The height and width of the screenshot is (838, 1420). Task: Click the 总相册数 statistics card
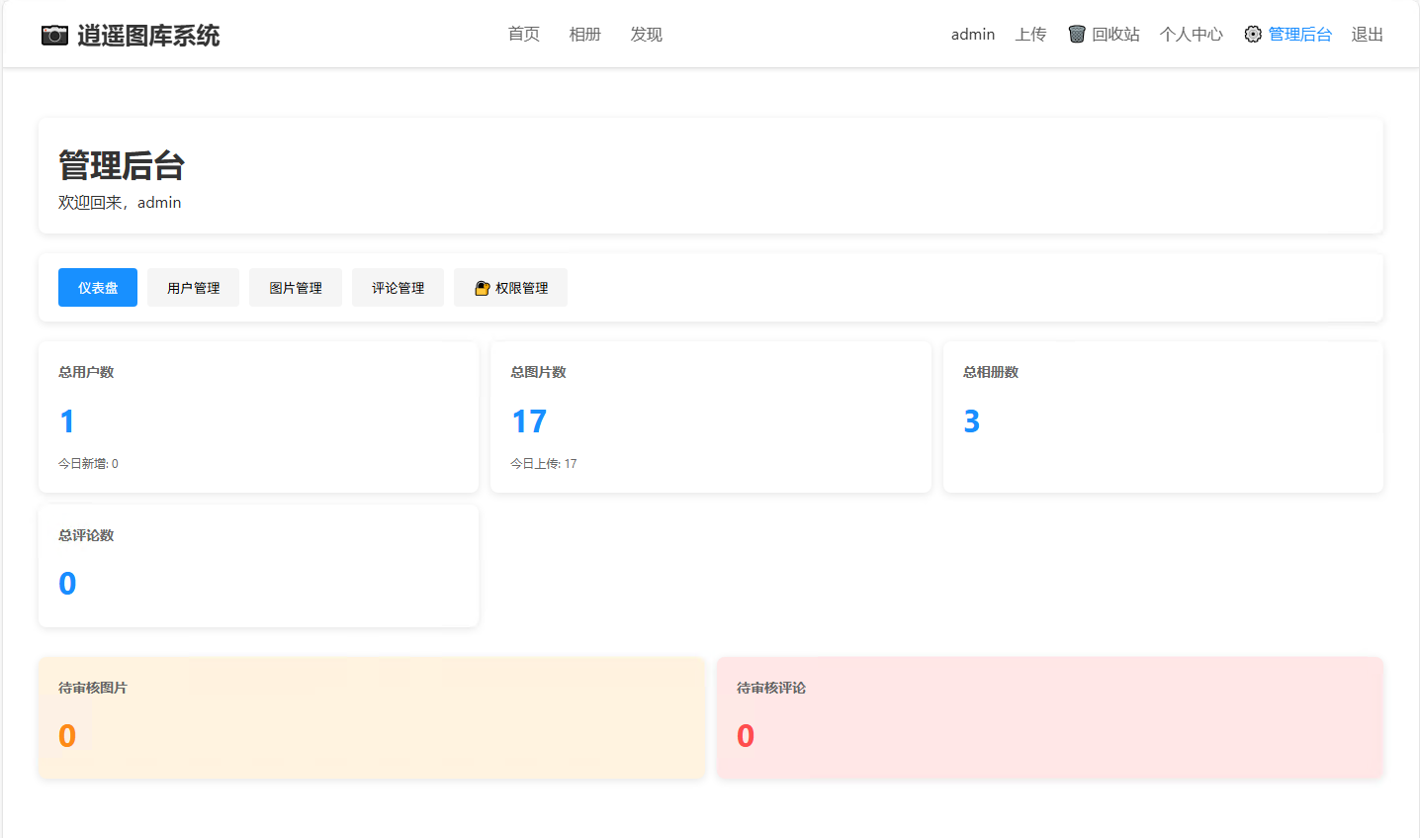1163,417
